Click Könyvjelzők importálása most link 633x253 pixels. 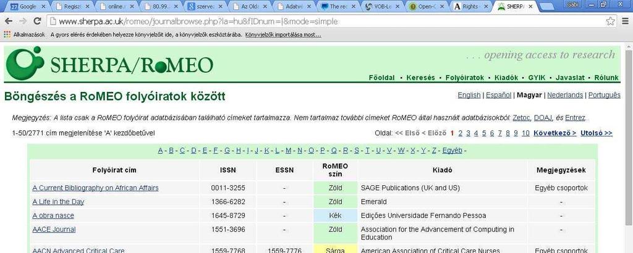pos(283,35)
